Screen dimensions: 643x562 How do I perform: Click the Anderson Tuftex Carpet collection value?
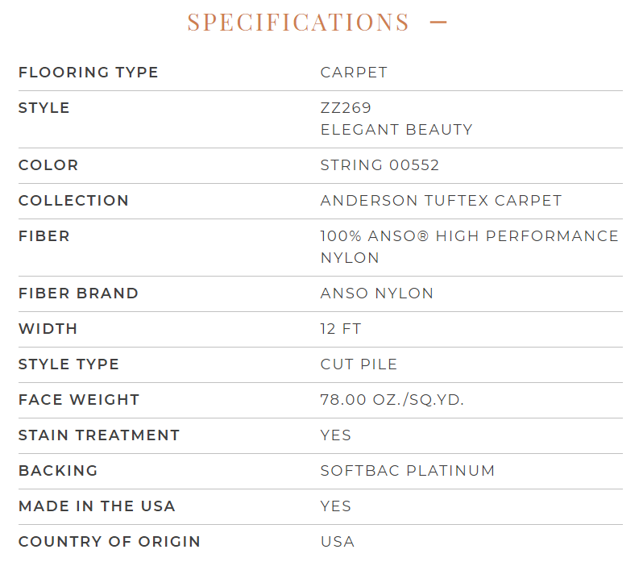pos(441,201)
